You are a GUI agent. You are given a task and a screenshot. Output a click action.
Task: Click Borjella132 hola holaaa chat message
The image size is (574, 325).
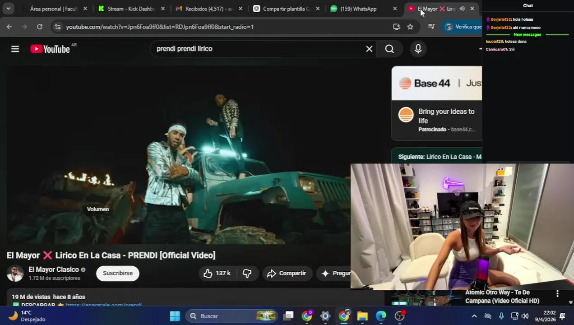click(x=509, y=19)
